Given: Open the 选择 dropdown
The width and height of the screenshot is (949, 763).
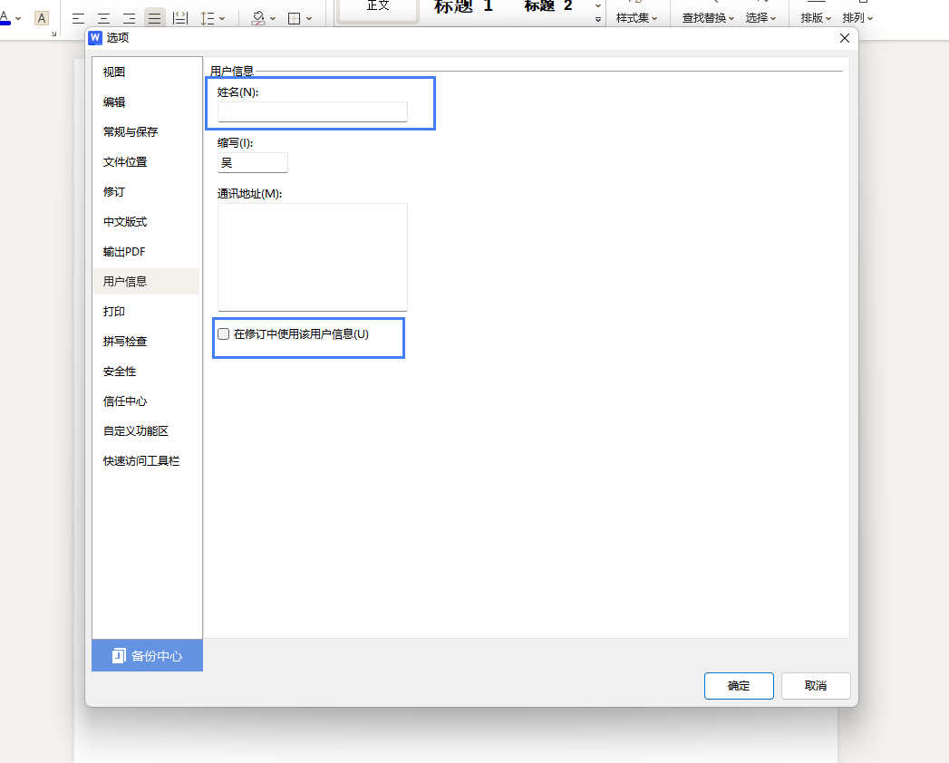Looking at the screenshot, I should pyautogui.click(x=760, y=18).
